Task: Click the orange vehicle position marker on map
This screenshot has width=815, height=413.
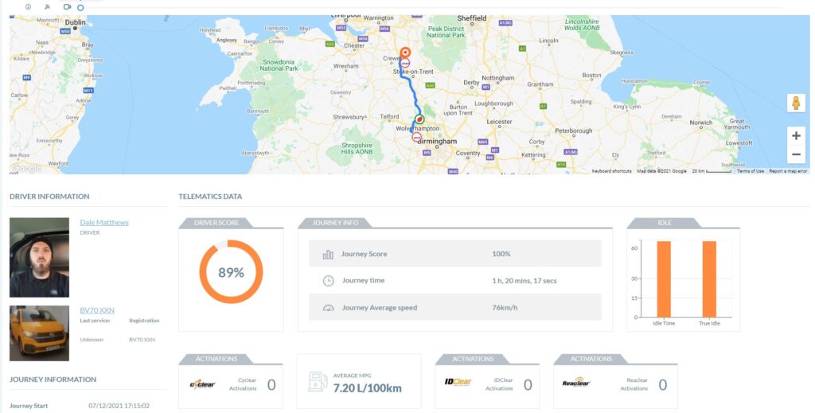Action: [x=405, y=53]
